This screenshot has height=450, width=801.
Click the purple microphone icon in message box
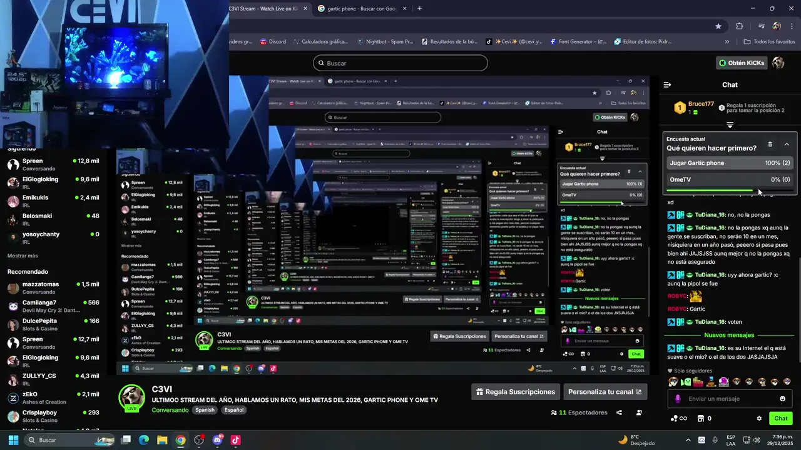[678, 399]
